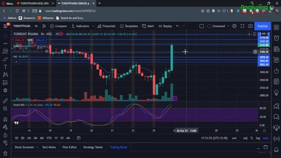This screenshot has height=158, width=281.
Task: Open the notifications bell panel
Action: 276,149
